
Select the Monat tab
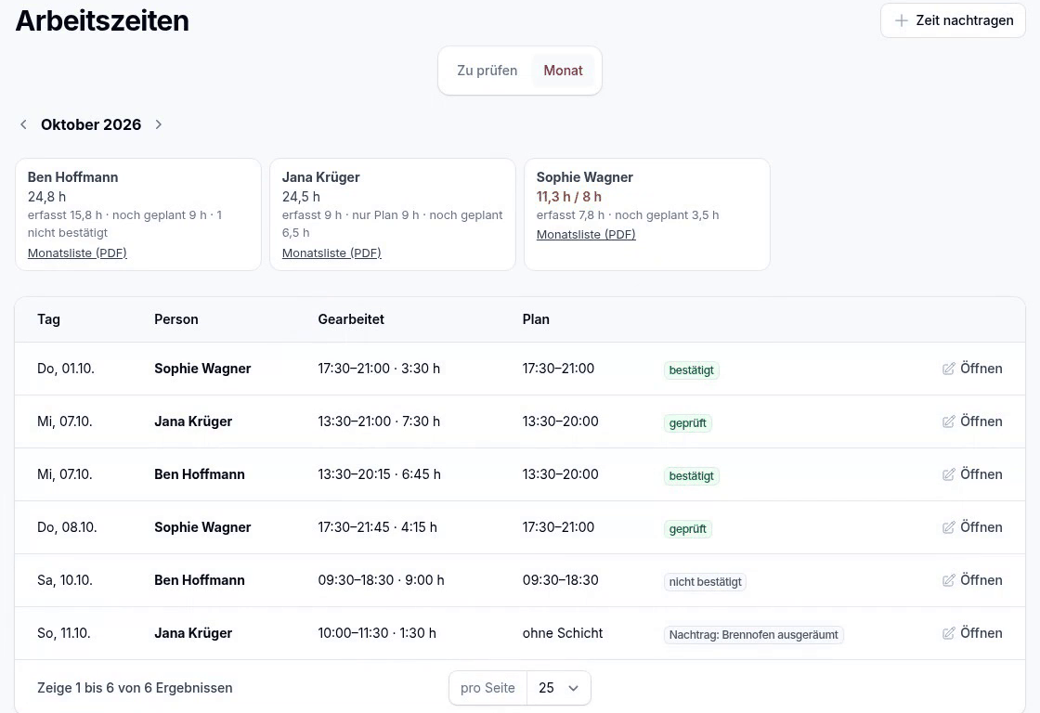563,71
